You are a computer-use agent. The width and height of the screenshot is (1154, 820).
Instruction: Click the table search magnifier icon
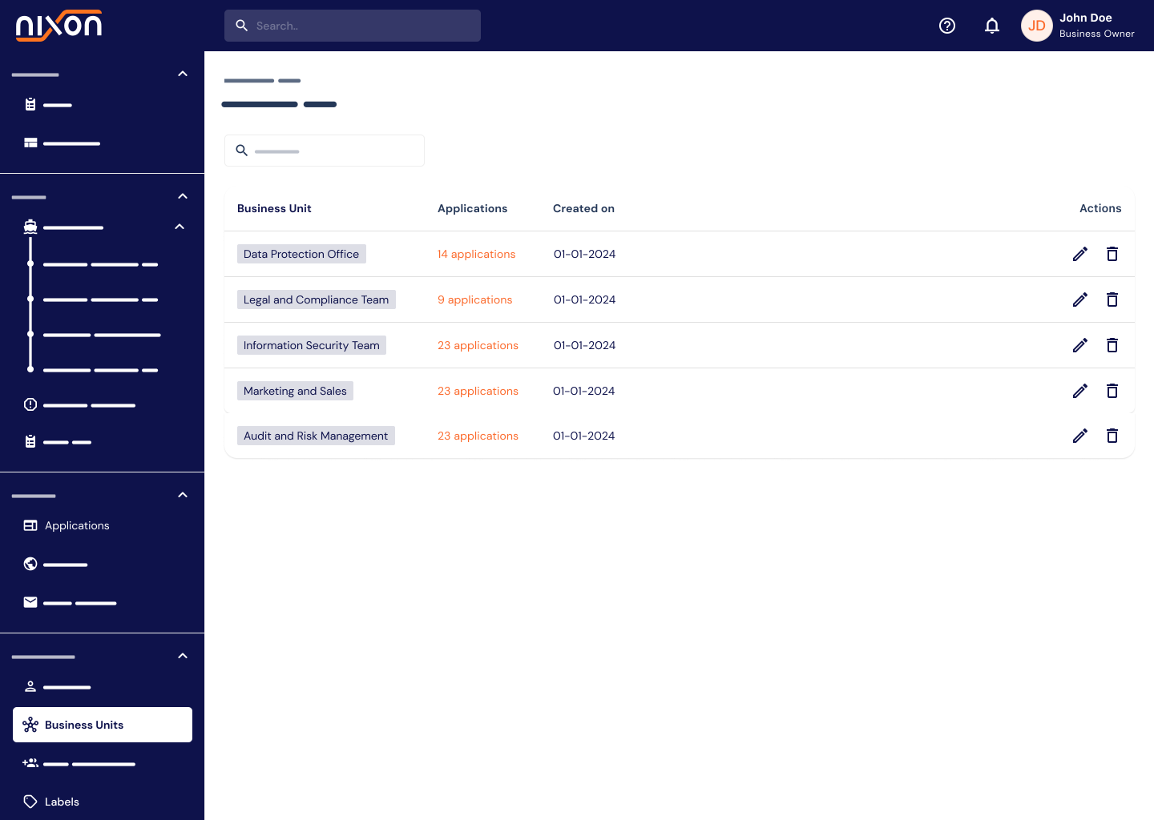pyautogui.click(x=241, y=151)
